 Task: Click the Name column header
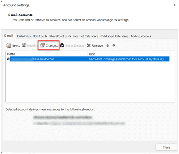[x=47, y=54]
